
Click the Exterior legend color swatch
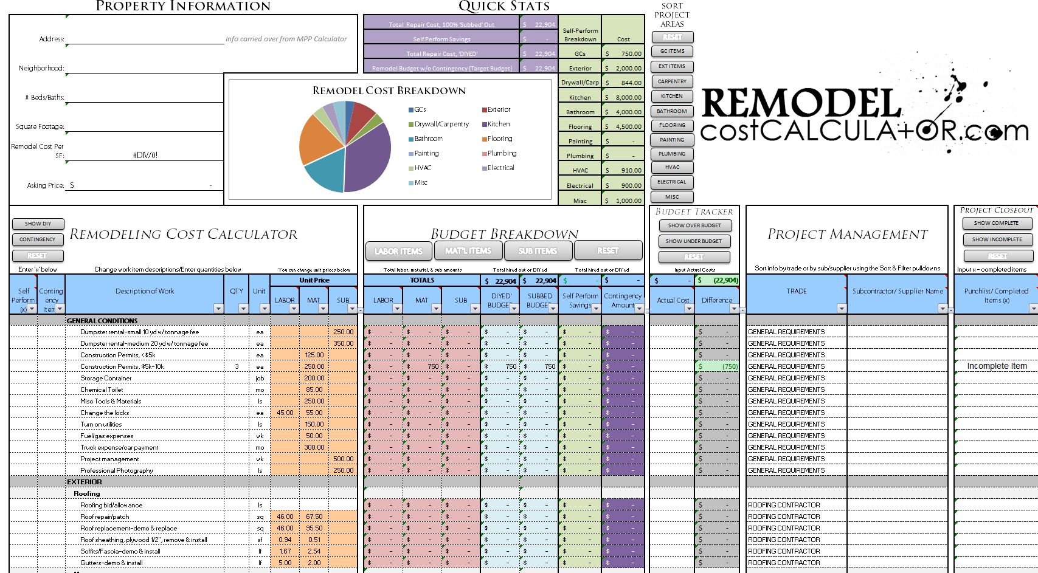(485, 110)
